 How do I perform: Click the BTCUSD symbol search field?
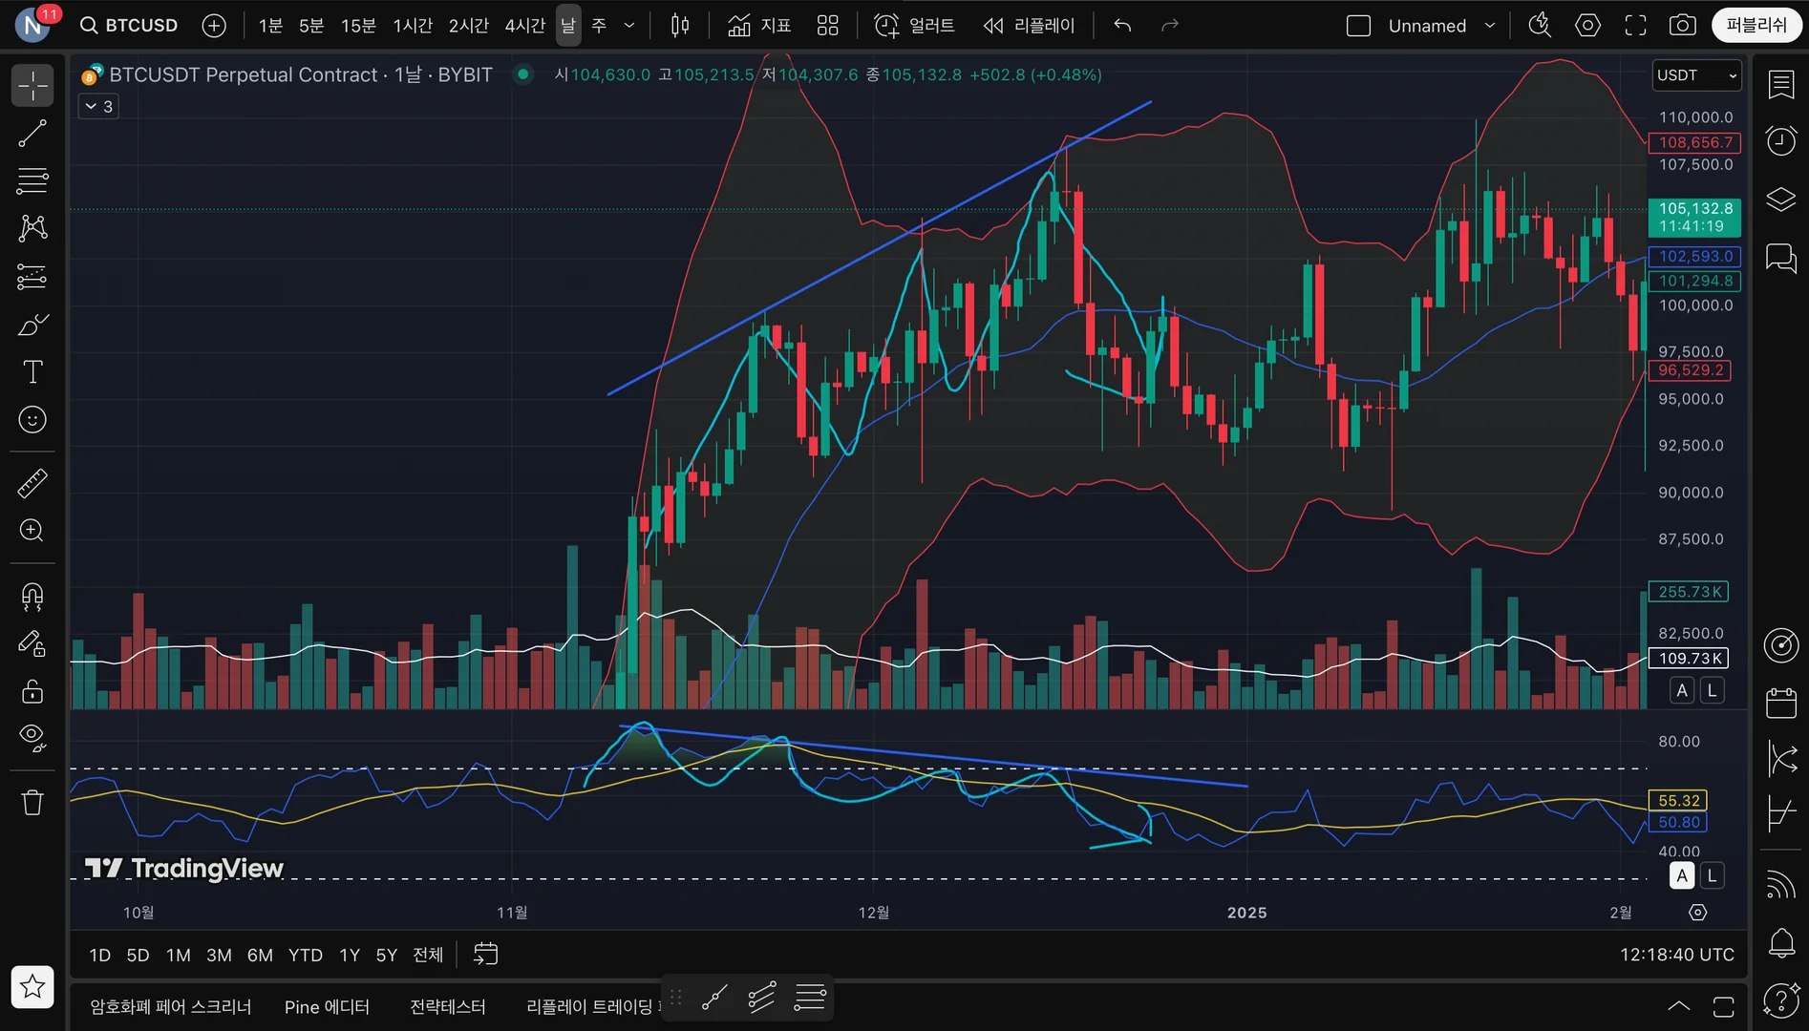129,26
